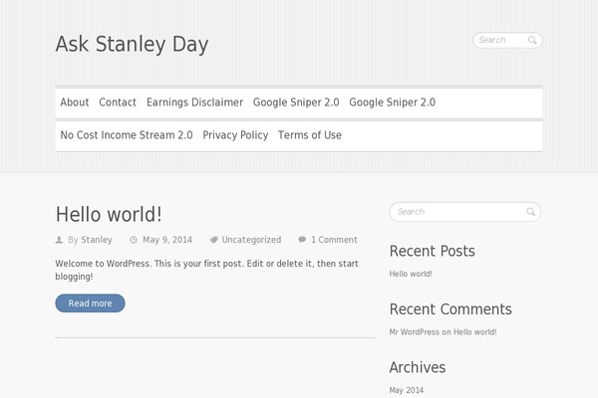Click the Ask Stanley Day site title
598x398 pixels.
pyautogui.click(x=132, y=45)
